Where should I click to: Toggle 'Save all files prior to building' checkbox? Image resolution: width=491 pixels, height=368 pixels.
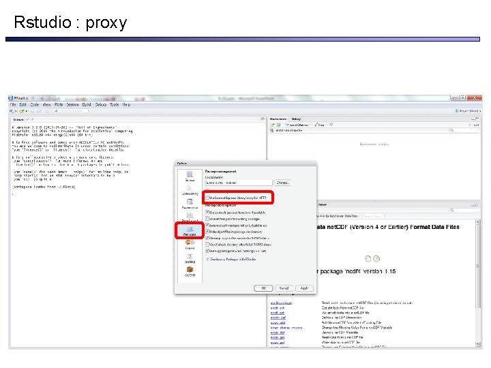click(207, 219)
